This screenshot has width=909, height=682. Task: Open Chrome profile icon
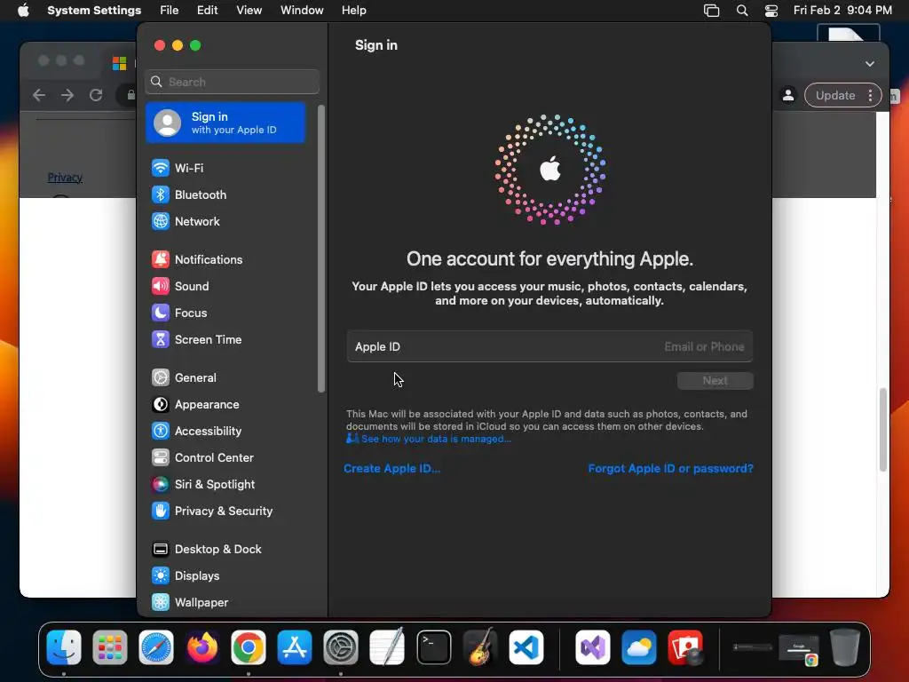tap(788, 96)
